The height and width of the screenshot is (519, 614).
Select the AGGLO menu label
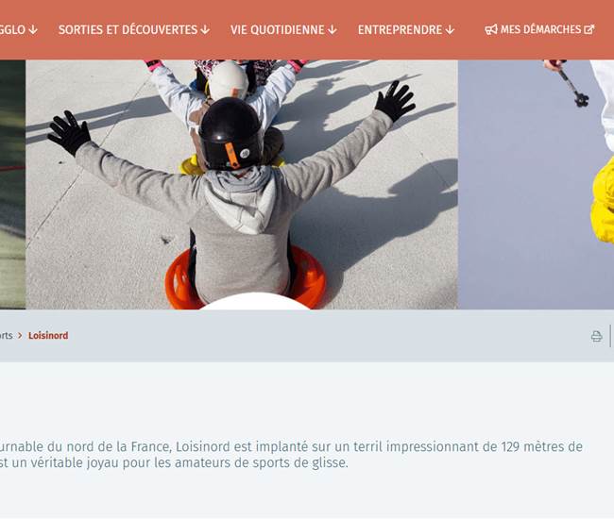click(x=13, y=29)
